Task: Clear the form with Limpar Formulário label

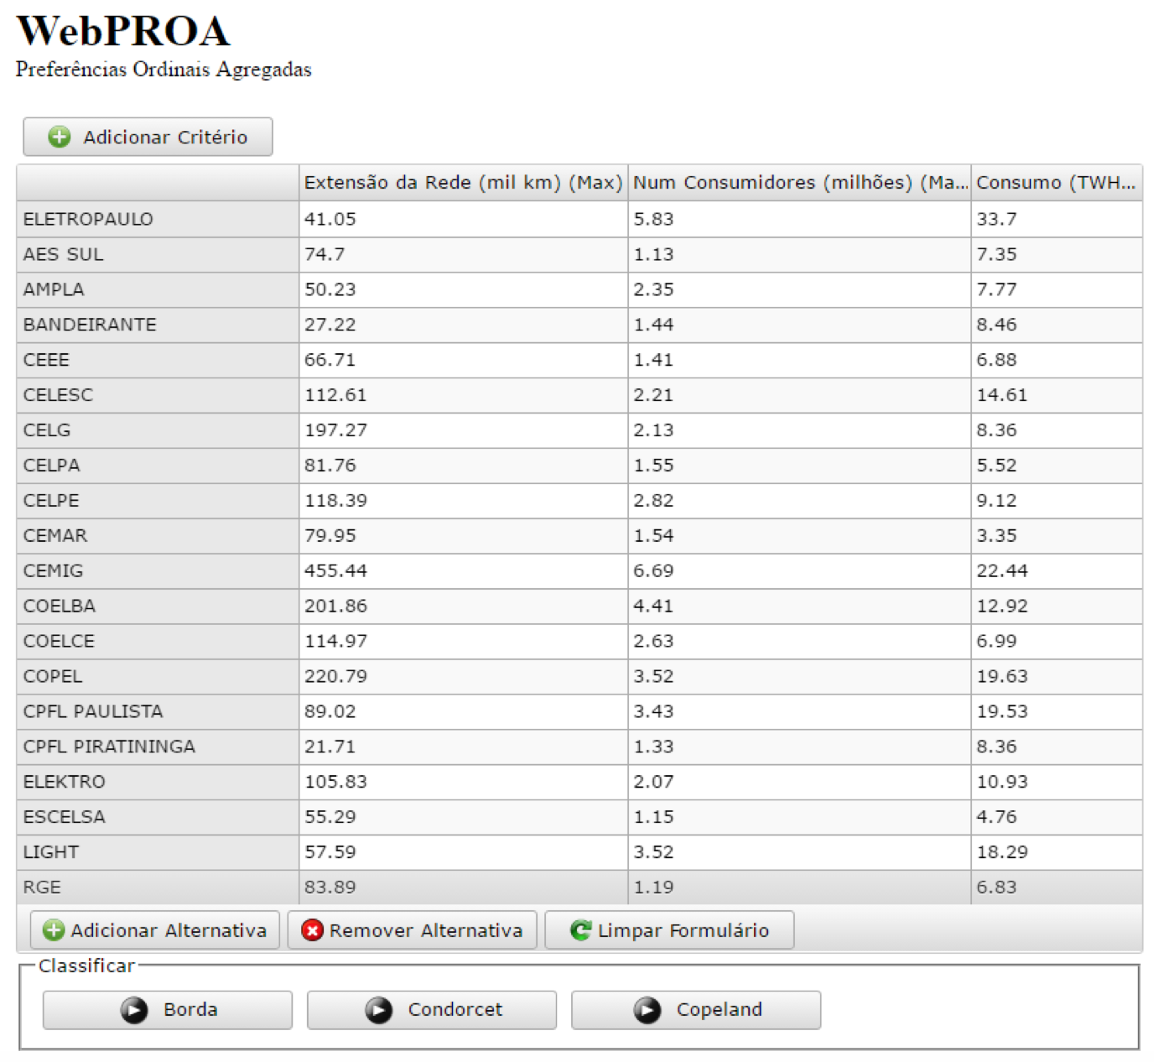Action: click(x=684, y=930)
